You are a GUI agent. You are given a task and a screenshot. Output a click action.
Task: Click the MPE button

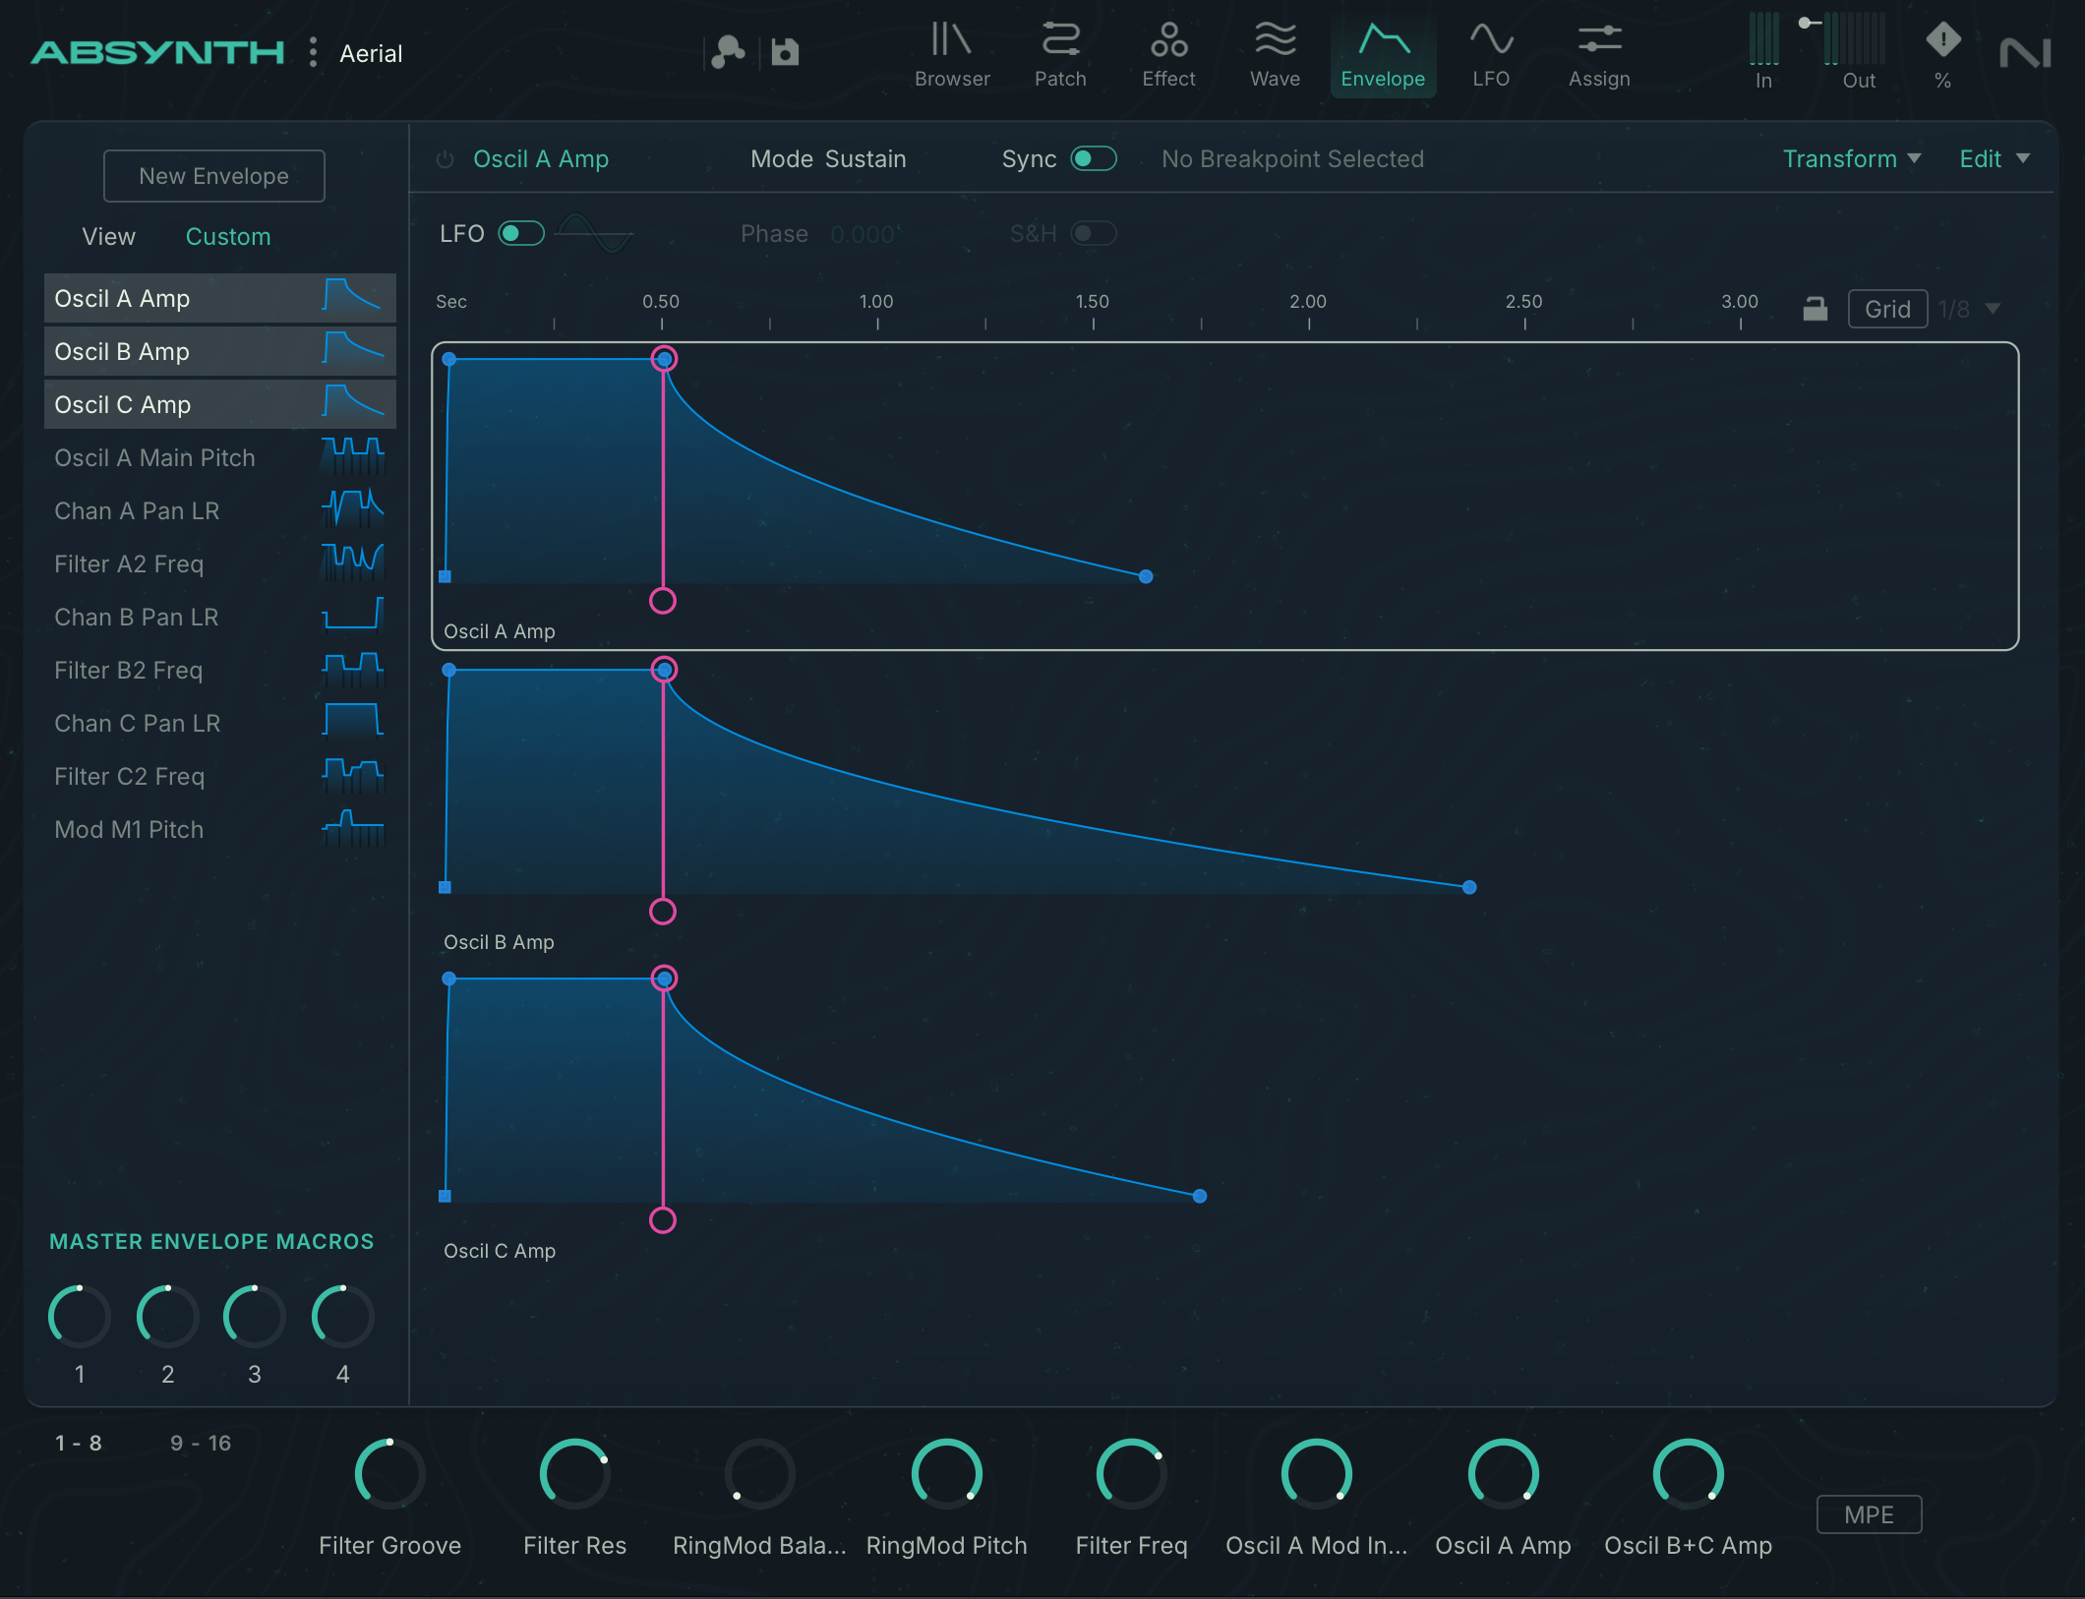(x=1869, y=1514)
